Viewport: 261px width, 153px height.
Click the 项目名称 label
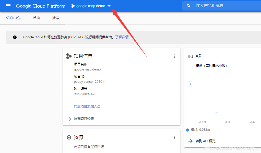tap(80, 64)
